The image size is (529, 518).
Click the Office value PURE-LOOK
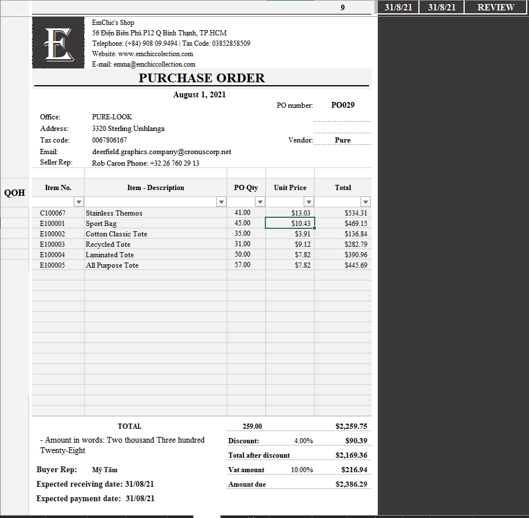pos(112,117)
